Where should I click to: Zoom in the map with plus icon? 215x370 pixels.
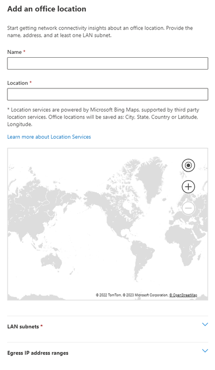(x=188, y=187)
